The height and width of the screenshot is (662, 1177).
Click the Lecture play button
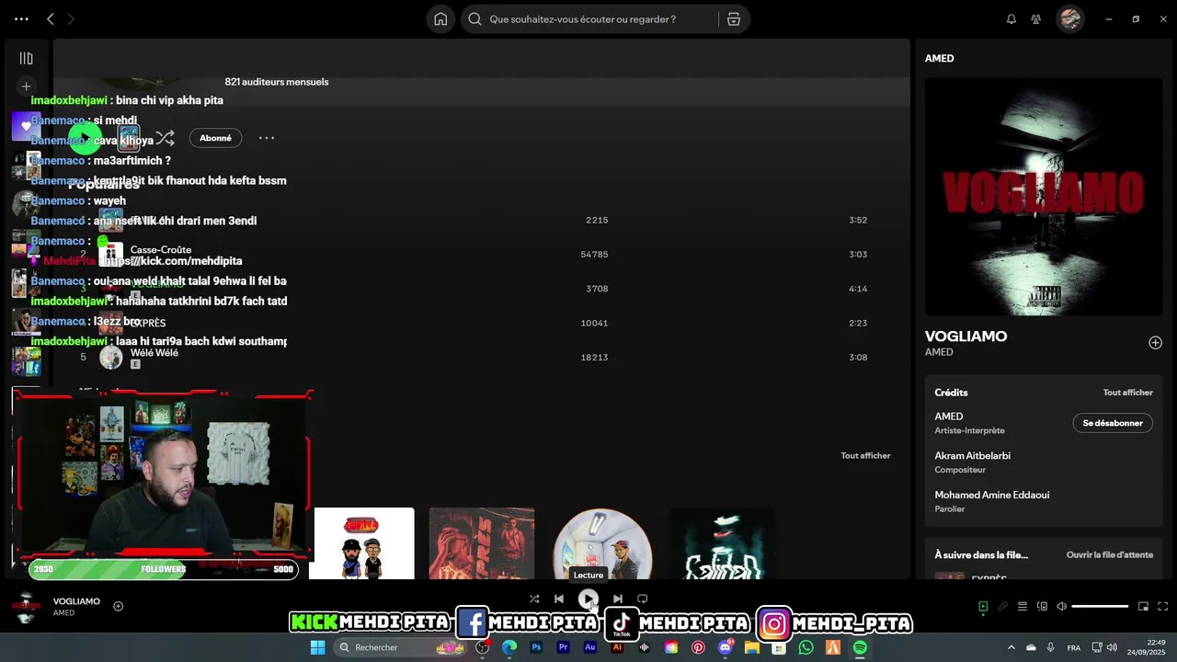coord(588,599)
